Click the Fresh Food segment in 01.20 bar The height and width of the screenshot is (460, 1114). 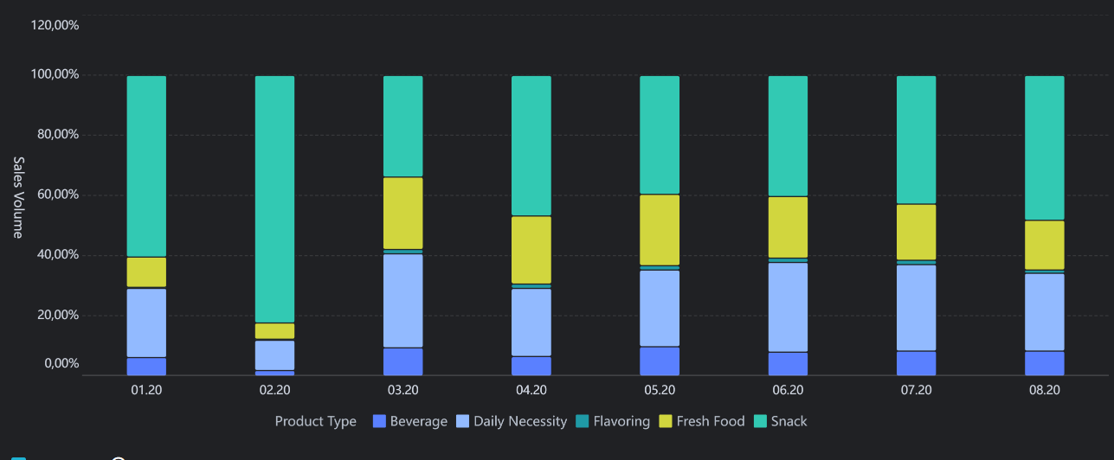point(146,272)
